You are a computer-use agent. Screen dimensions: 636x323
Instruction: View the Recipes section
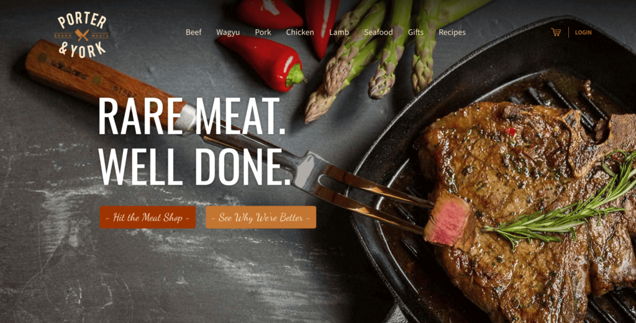[x=452, y=32]
